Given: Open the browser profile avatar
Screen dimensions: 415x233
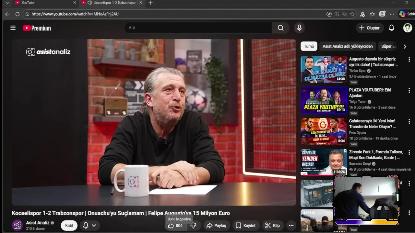Looking at the screenshot, I should (x=382, y=14).
